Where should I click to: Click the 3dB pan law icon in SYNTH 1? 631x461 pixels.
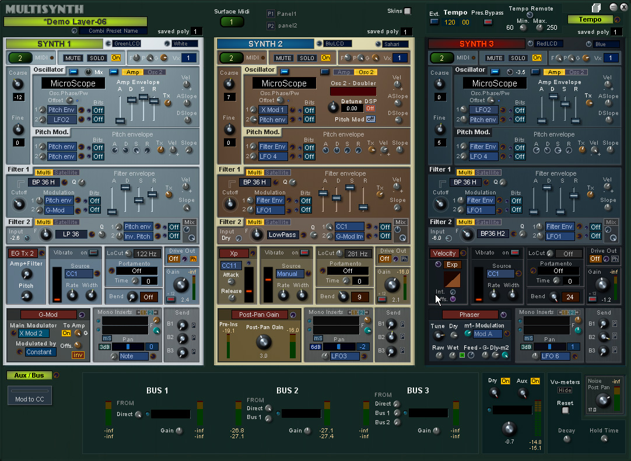[104, 347]
